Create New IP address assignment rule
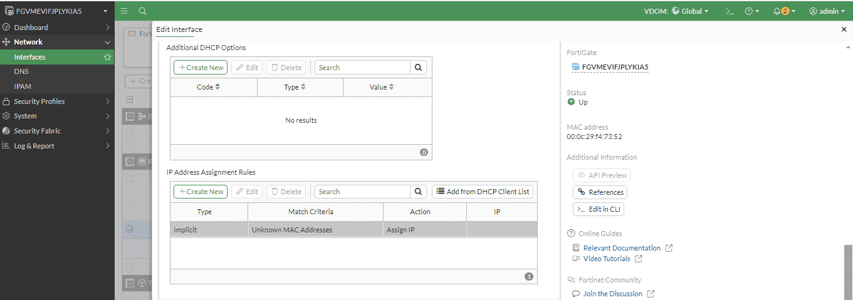This screenshot has width=853, height=300. pyautogui.click(x=201, y=192)
